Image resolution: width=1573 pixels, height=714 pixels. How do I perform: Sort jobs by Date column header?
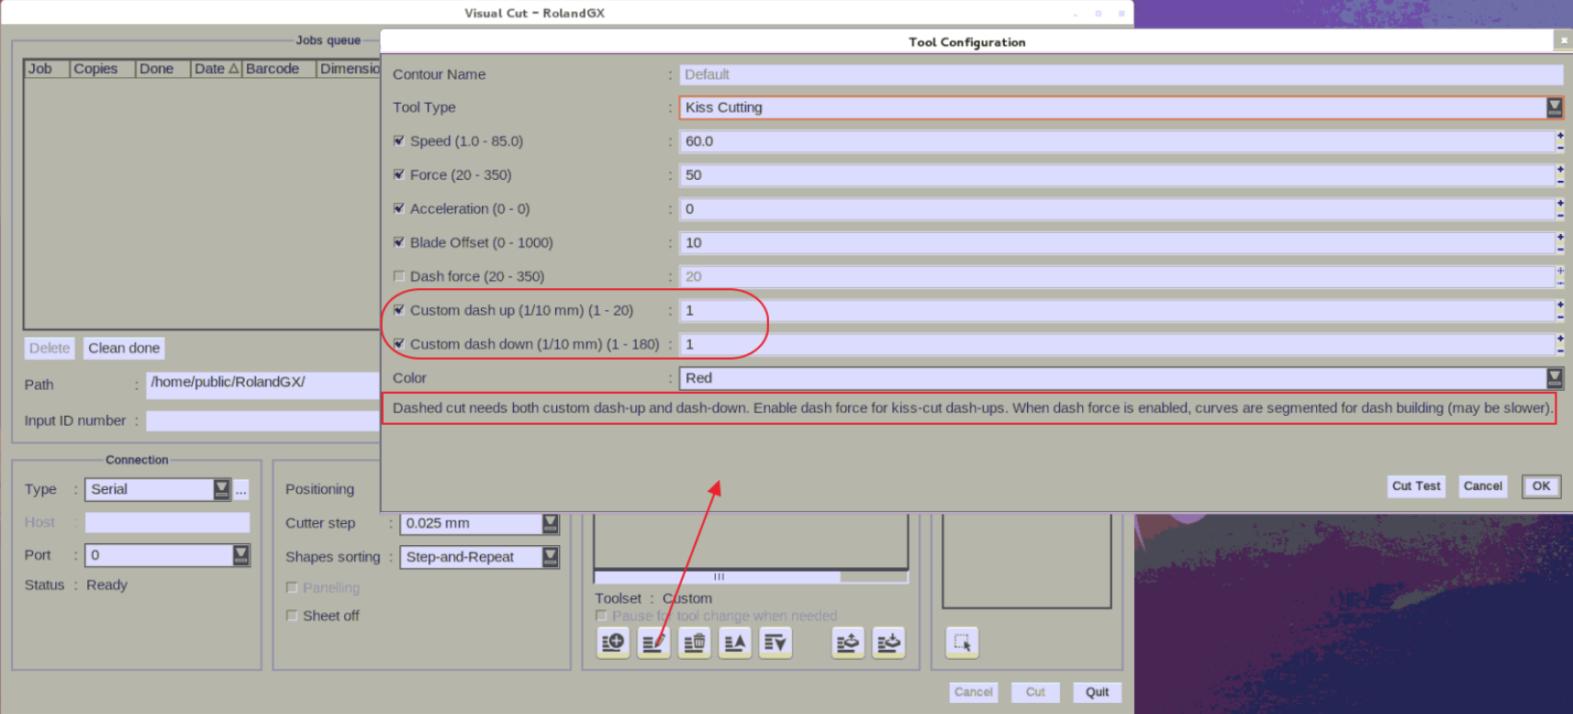[217, 69]
